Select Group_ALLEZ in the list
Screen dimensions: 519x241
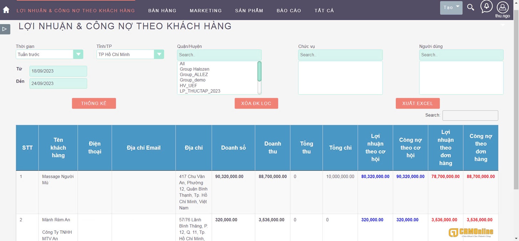coord(194,75)
